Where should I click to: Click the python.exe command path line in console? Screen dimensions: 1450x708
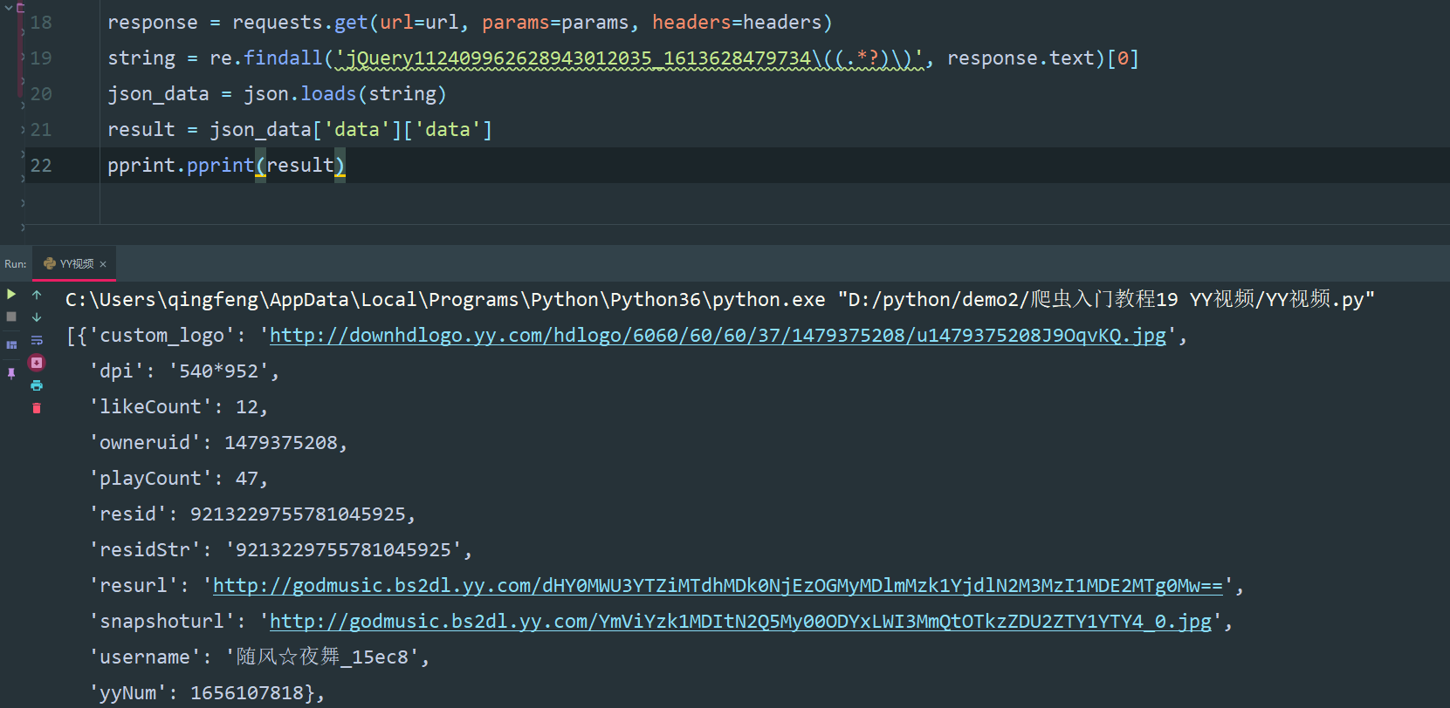[720, 300]
